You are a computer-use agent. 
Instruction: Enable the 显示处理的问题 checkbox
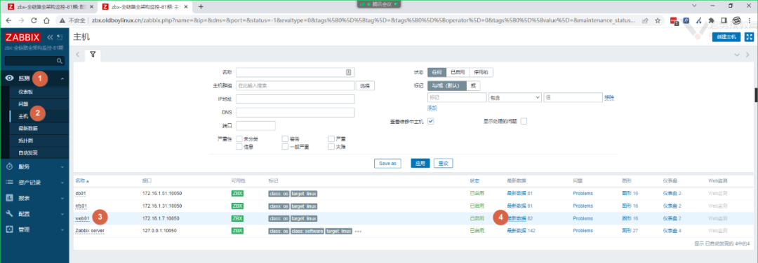coord(524,122)
